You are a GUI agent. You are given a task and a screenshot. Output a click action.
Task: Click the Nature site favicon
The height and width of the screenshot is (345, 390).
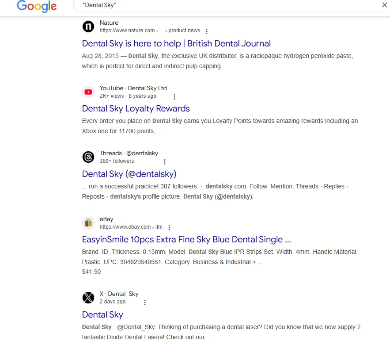pyautogui.click(x=88, y=27)
